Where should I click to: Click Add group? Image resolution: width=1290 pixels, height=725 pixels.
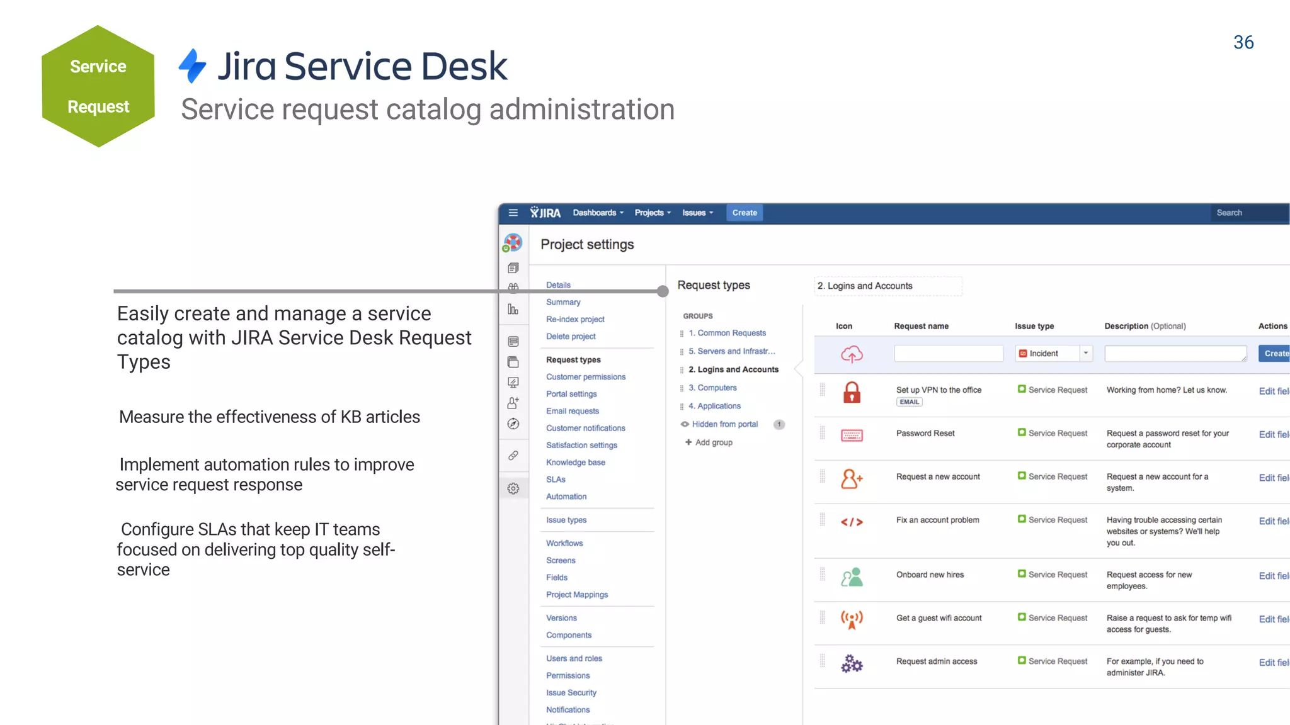(x=709, y=442)
